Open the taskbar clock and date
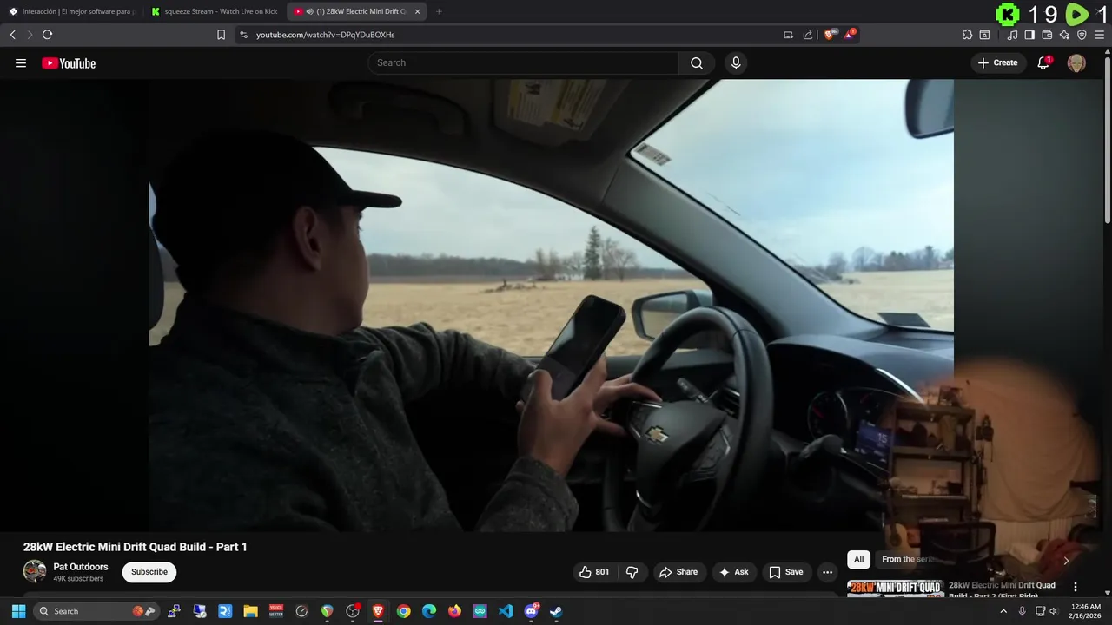Viewport: 1112px width, 625px height. [1086, 611]
